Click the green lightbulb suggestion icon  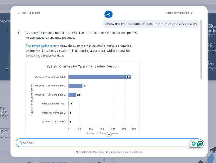point(193,143)
